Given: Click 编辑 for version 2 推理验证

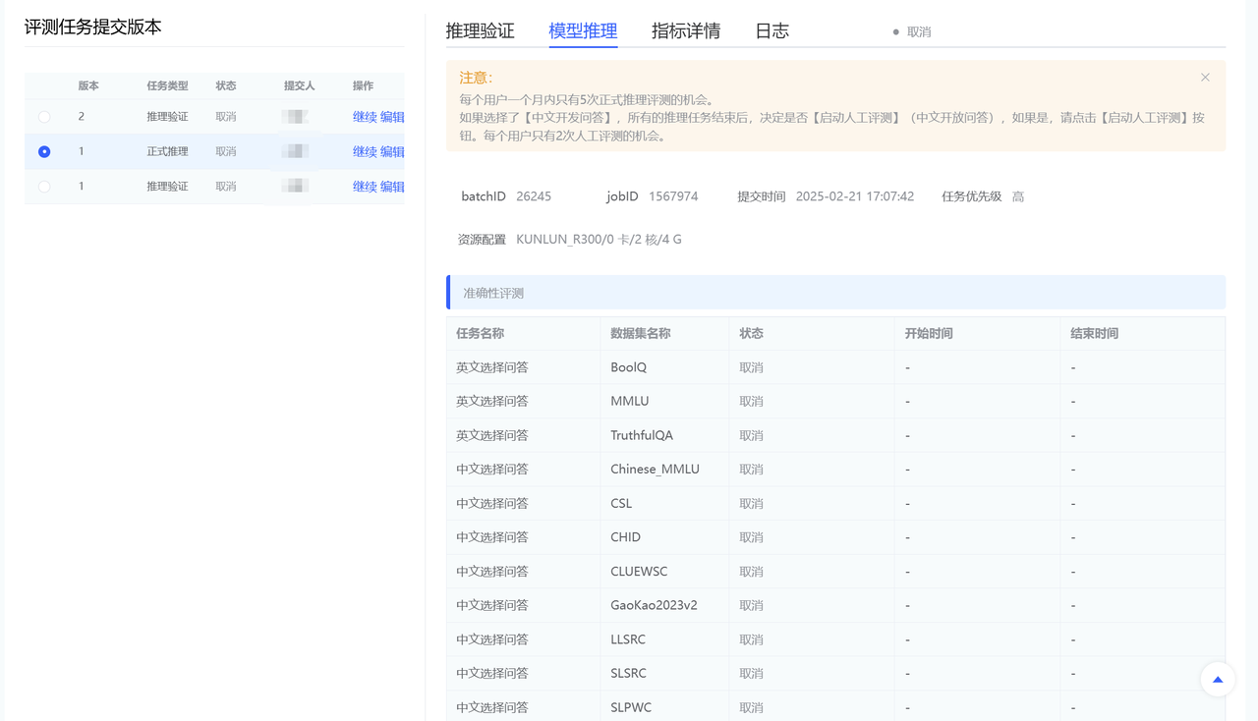Looking at the screenshot, I should [392, 117].
